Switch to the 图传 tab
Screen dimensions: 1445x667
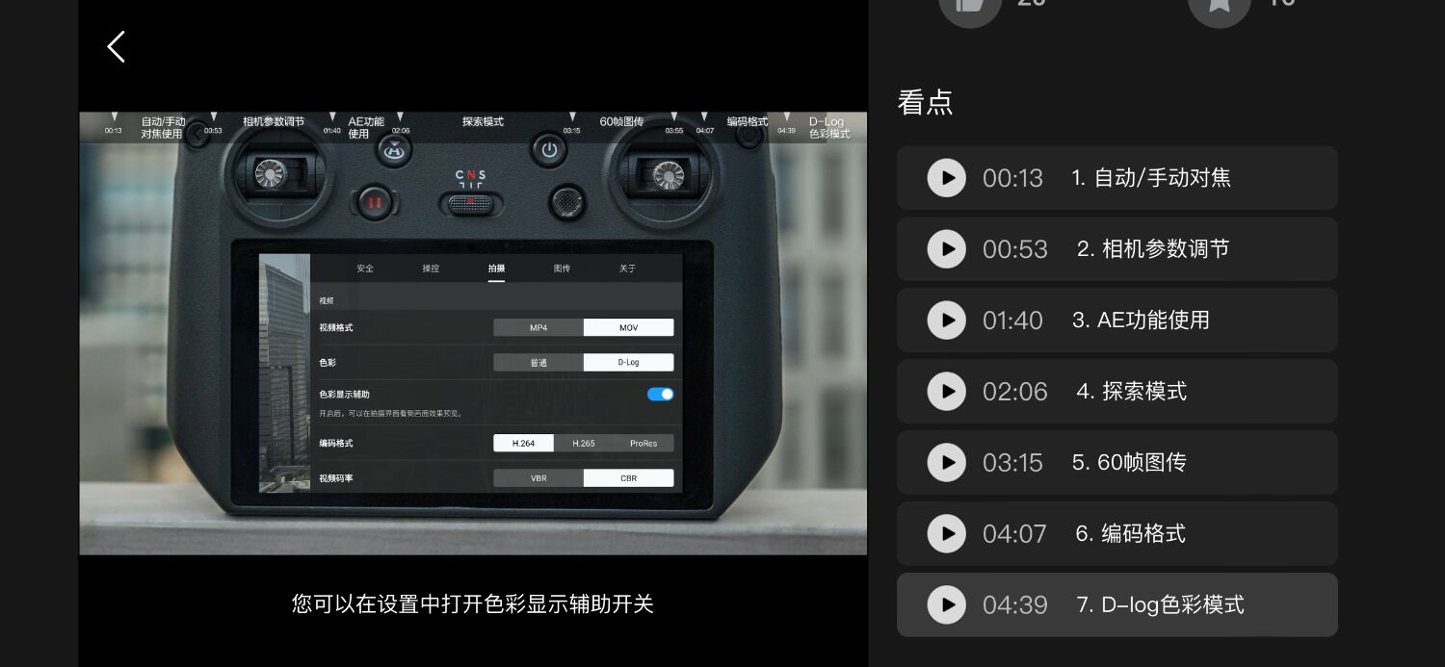coord(562,269)
